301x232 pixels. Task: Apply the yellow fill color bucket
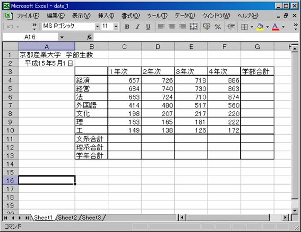[x=260, y=27]
